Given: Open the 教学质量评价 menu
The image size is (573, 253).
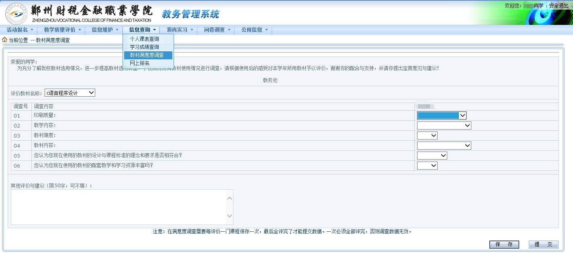Looking at the screenshot, I should point(62,30).
